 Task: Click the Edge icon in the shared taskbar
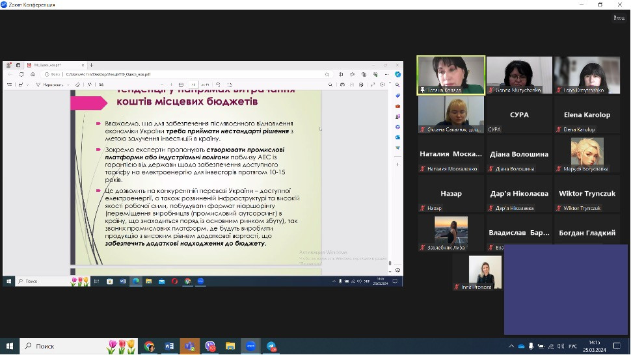tap(136, 282)
